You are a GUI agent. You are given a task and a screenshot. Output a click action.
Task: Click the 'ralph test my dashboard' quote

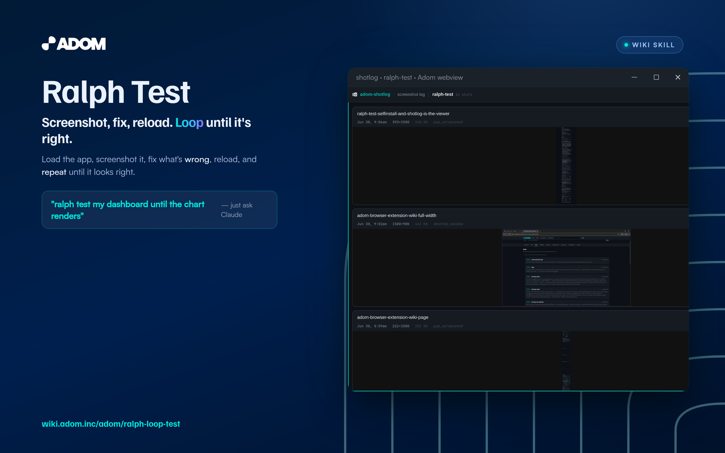coord(128,210)
